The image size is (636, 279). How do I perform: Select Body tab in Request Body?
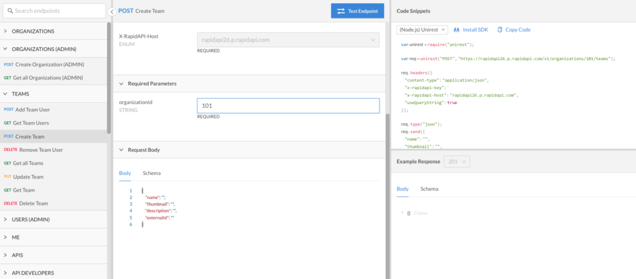[125, 173]
